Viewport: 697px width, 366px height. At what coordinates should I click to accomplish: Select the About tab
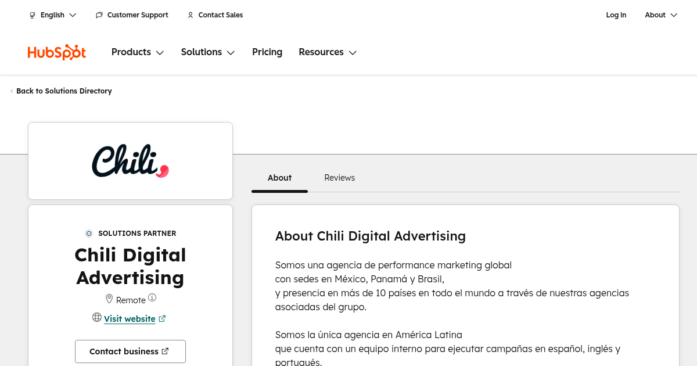pyautogui.click(x=279, y=178)
